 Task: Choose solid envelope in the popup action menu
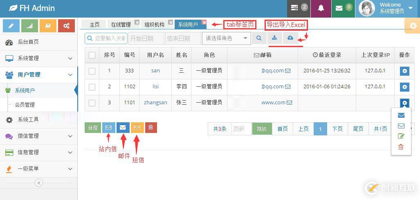(401, 115)
